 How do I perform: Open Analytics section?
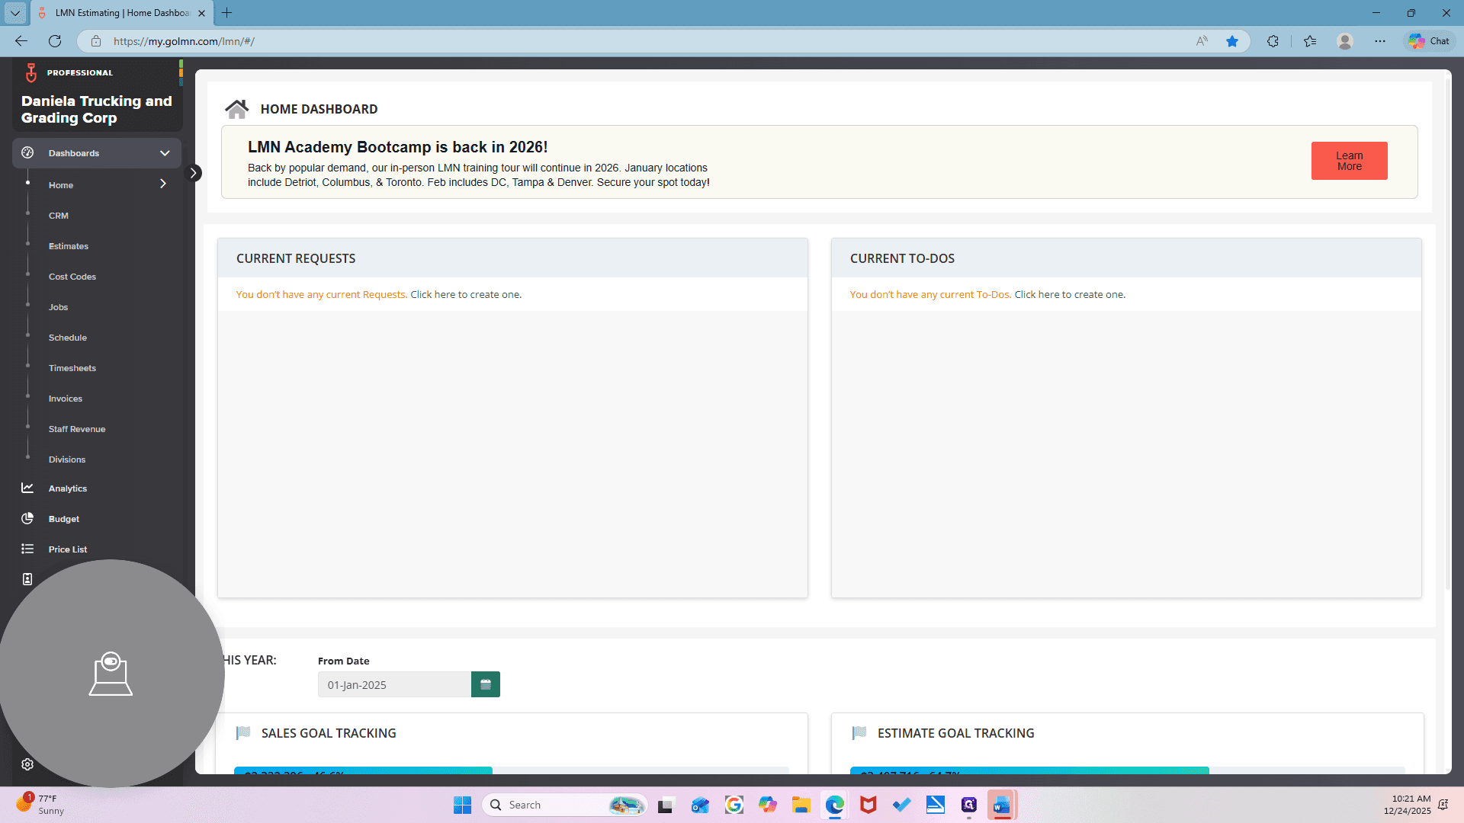tap(68, 488)
